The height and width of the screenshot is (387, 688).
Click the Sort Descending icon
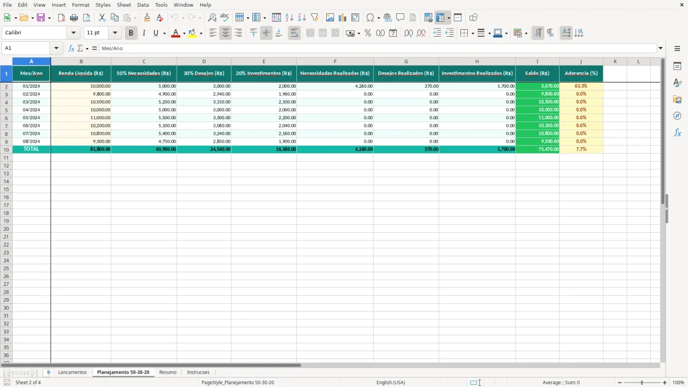click(x=302, y=18)
